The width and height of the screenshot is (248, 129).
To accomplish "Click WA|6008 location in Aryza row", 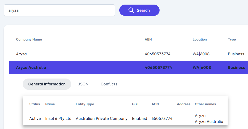I will tap(201, 54).
